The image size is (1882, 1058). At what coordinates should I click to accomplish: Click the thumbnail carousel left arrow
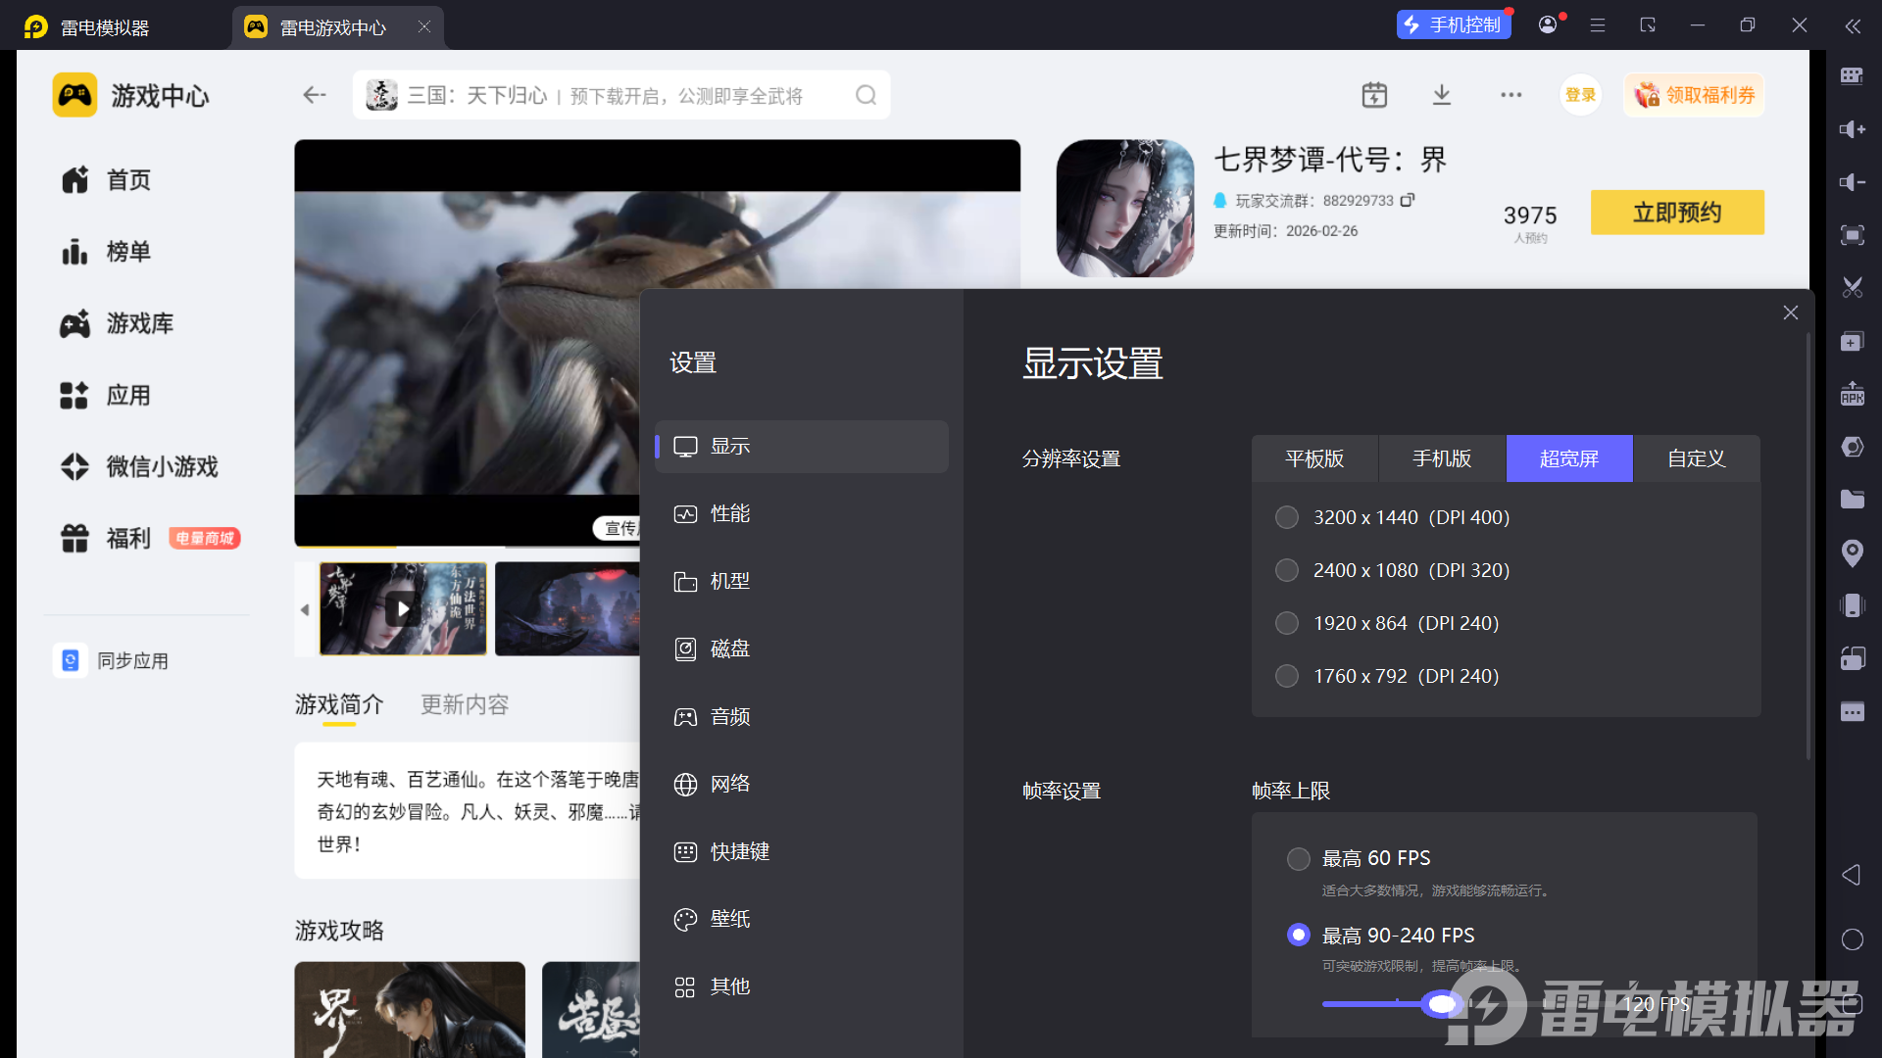tap(305, 609)
